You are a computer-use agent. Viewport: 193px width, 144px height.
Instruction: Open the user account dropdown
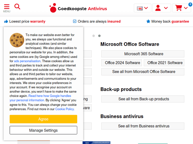[x=162, y=8]
